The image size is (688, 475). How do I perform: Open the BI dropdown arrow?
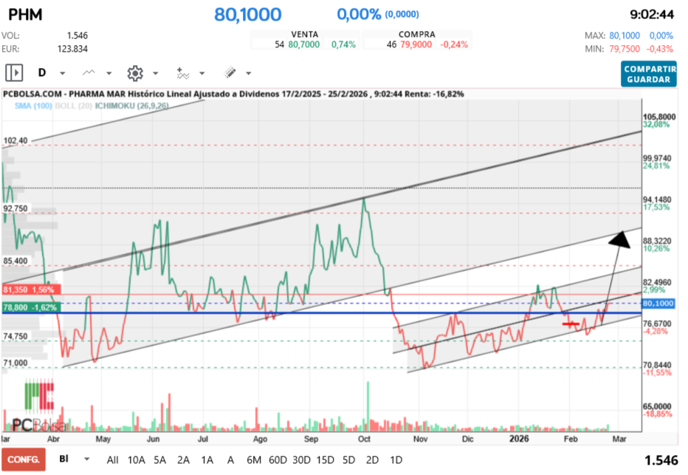[88, 459]
